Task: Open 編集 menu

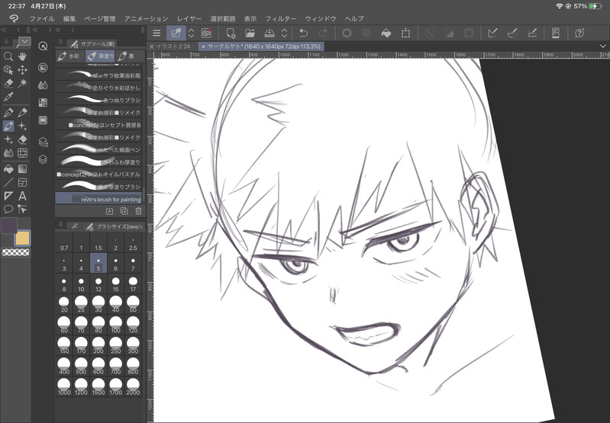Action: (x=69, y=18)
